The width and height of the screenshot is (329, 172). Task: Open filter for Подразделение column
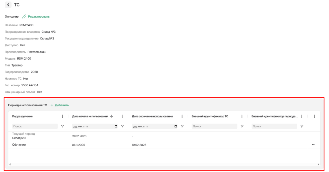[62, 126]
